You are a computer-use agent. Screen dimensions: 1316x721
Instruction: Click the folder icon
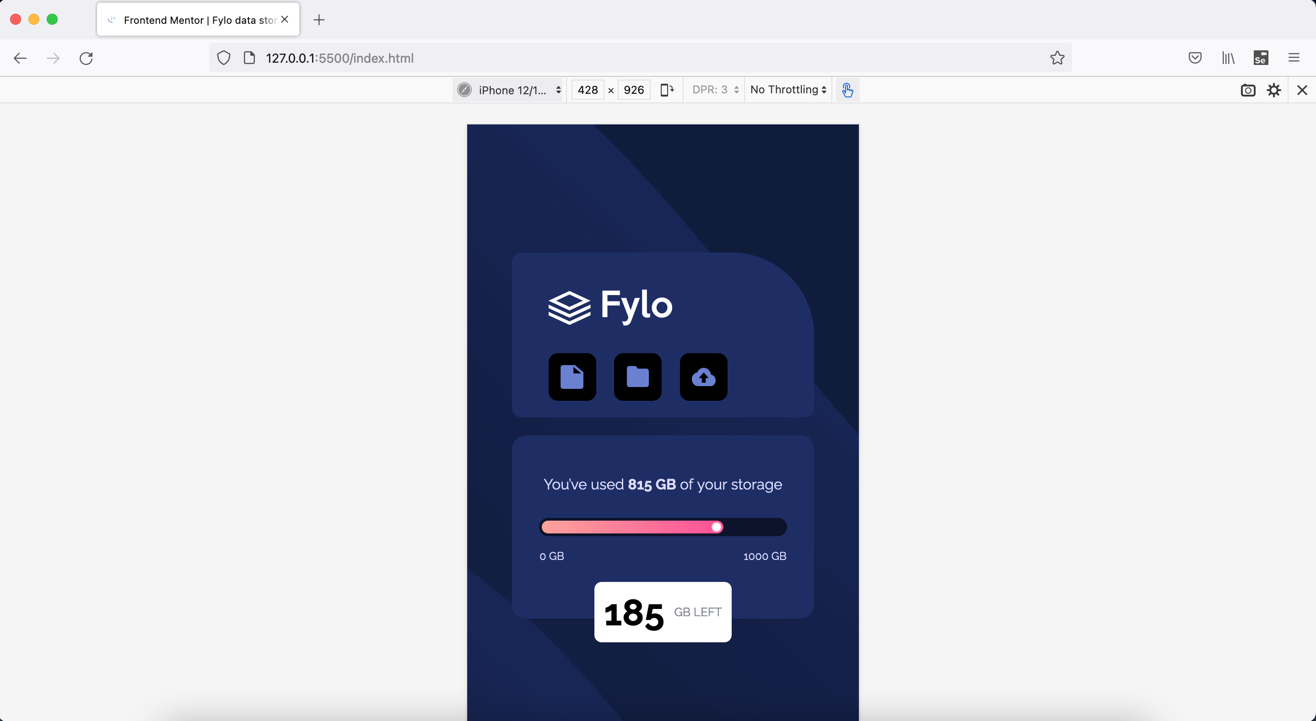click(x=637, y=377)
